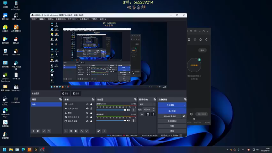Viewport: 272px width, 153px height.
Task: Adjust the 麦克风/Aux volume slider
Action: point(112,110)
